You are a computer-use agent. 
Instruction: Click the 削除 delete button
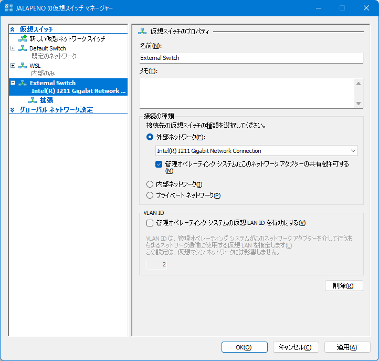pos(344,286)
